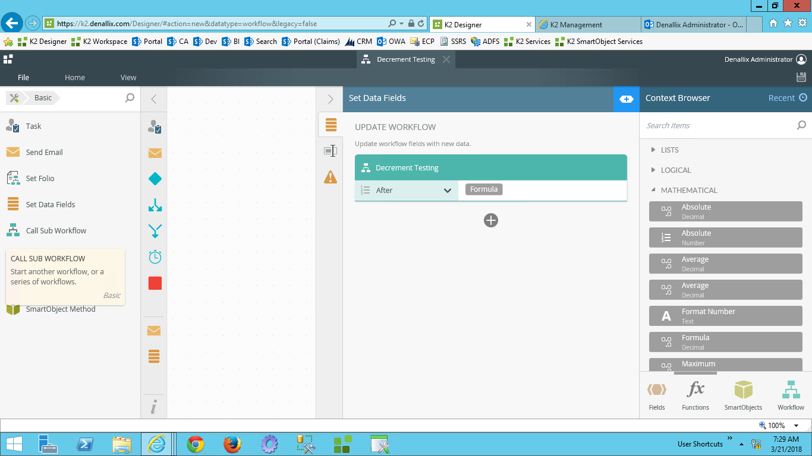Click the blue diamond decision icon
This screenshot has height=456, width=812.
coord(155,179)
